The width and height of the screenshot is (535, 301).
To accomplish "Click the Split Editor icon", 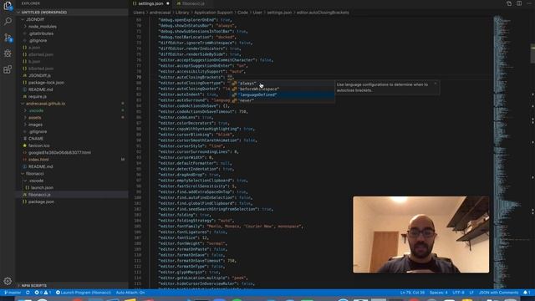I will tap(519, 3).
